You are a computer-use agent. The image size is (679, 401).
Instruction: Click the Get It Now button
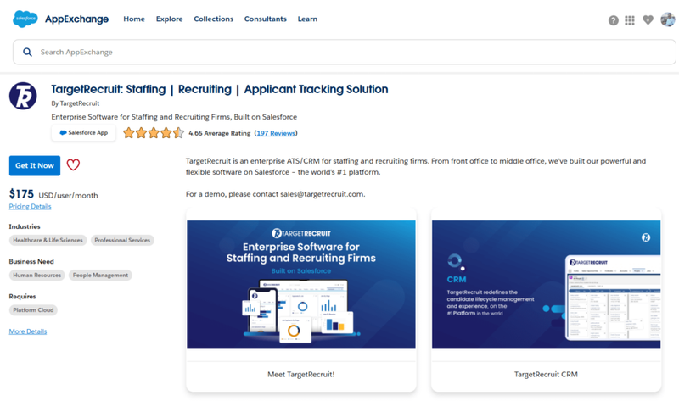[35, 165]
